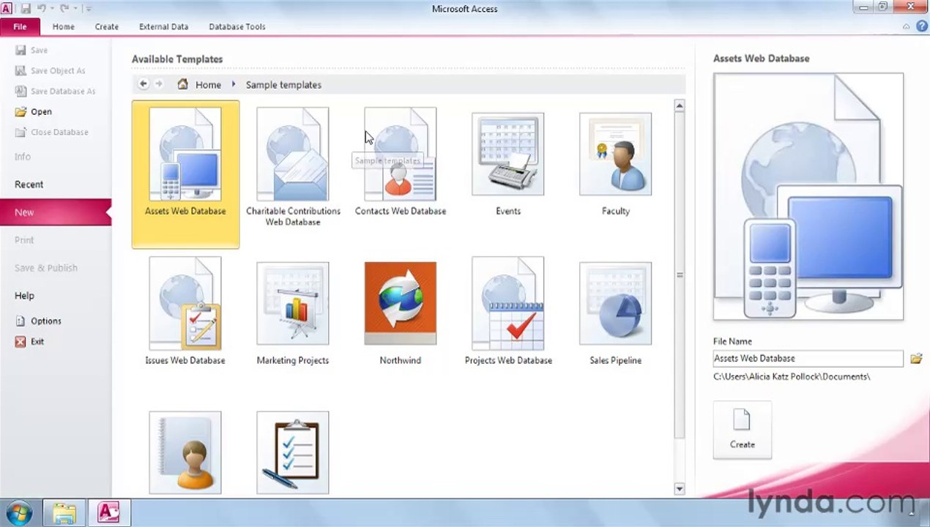Open the Customize Quick Access Toolbar dropdown

(x=89, y=8)
